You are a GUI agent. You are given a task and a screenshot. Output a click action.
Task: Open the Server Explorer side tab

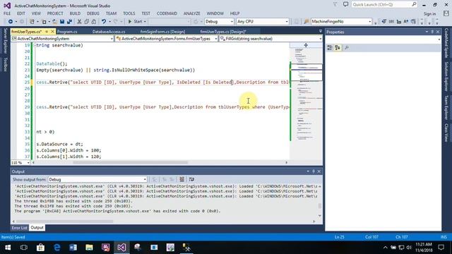pos(5,41)
